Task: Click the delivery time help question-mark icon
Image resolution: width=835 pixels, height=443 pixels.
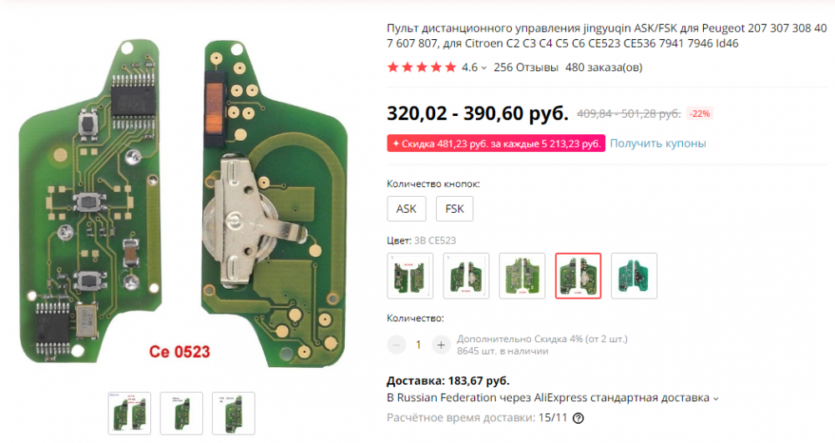Action: click(x=578, y=418)
